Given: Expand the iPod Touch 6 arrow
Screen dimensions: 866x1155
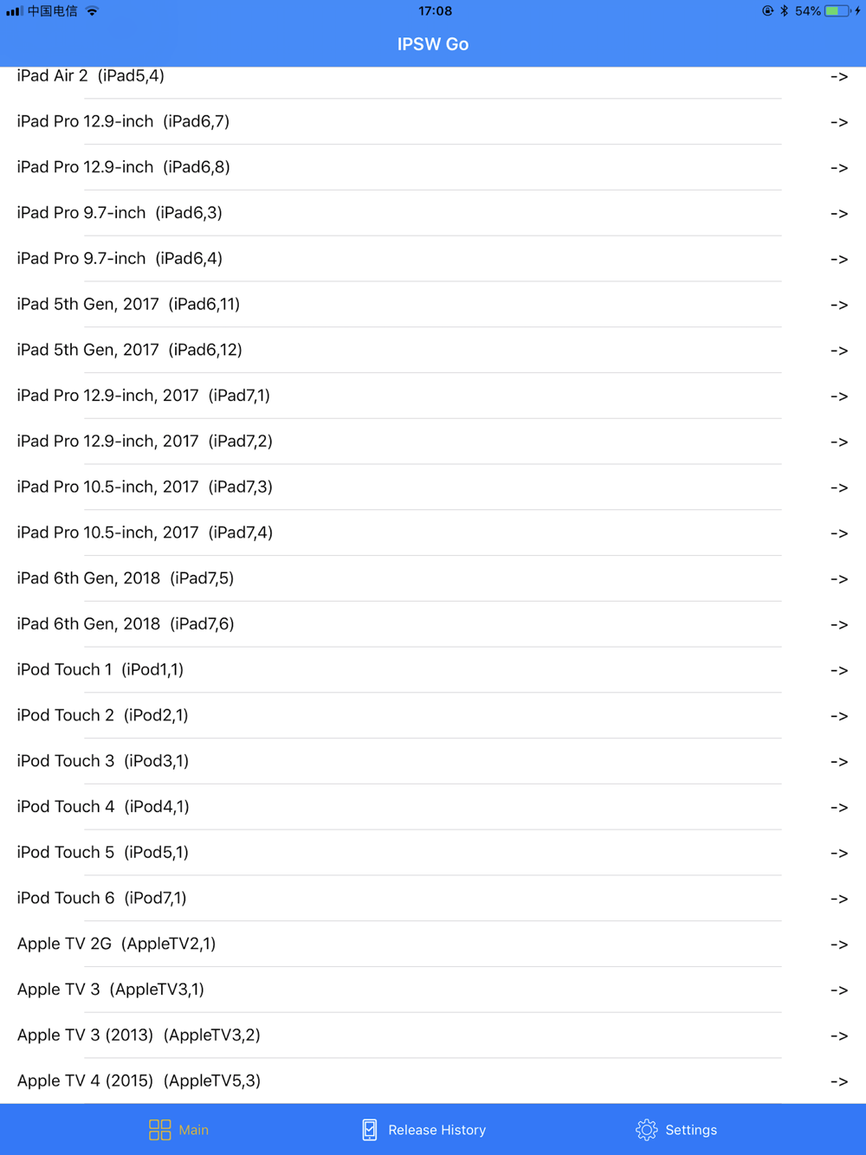Looking at the screenshot, I should tap(838, 899).
